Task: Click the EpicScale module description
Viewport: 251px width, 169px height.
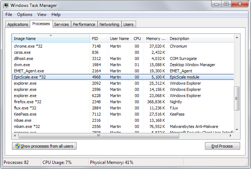Action: click(184, 77)
